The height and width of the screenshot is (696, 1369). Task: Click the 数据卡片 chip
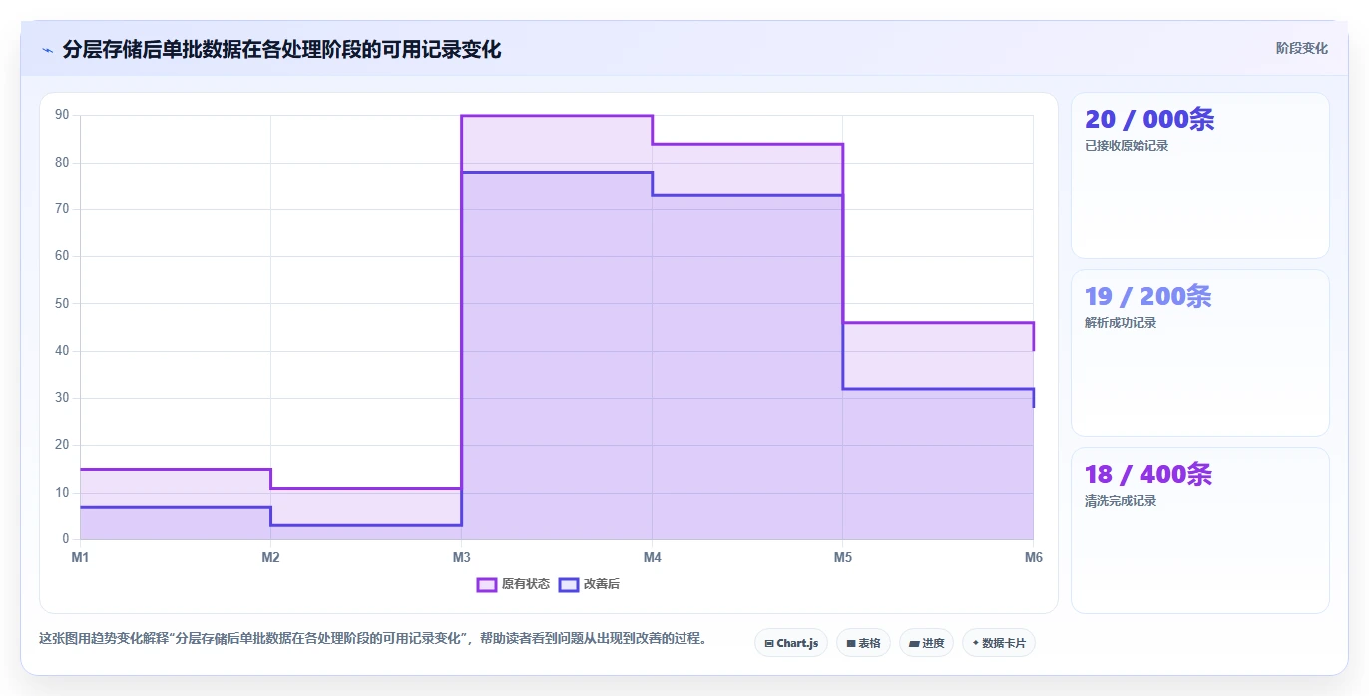tap(998, 643)
